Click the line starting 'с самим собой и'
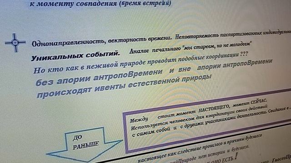This screenshot has height=163, width=291. point(211,122)
